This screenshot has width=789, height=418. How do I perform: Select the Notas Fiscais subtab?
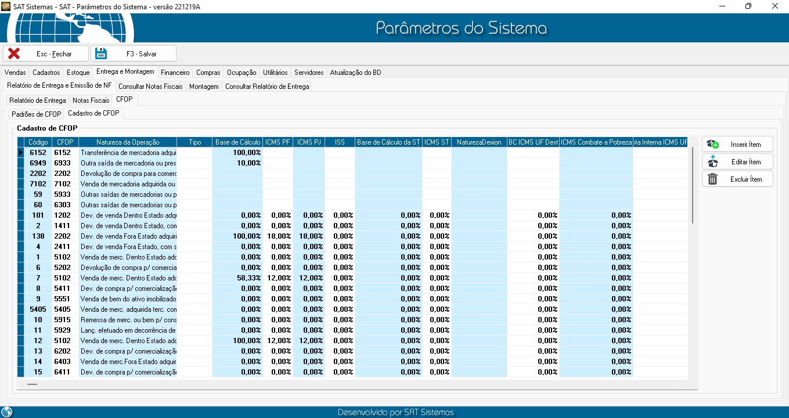[x=91, y=100]
